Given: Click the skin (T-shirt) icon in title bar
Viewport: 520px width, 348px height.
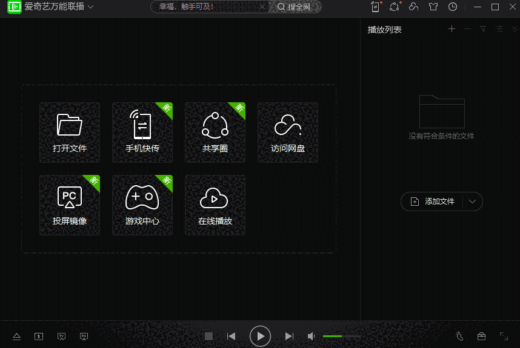Looking at the screenshot, I should pyautogui.click(x=433, y=7).
